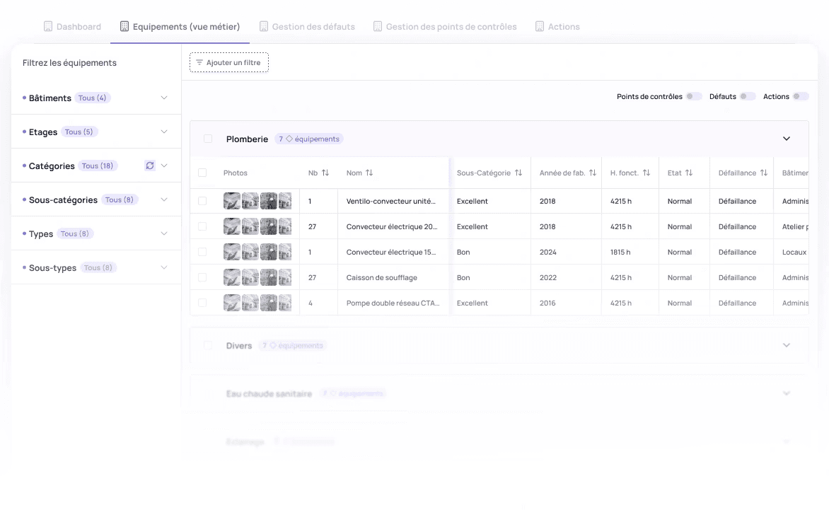Check the select-all header checkbox beside Photos
829x510 pixels.
pos(202,173)
